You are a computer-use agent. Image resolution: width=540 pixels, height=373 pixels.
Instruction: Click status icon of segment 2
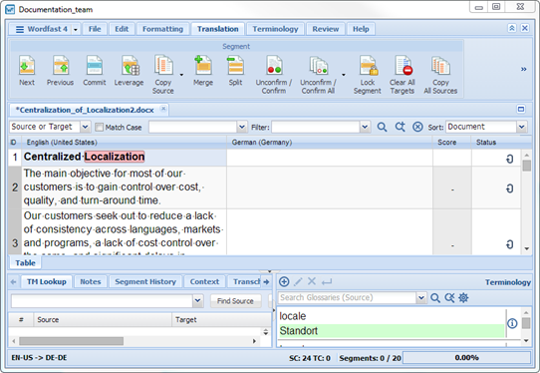coord(510,188)
